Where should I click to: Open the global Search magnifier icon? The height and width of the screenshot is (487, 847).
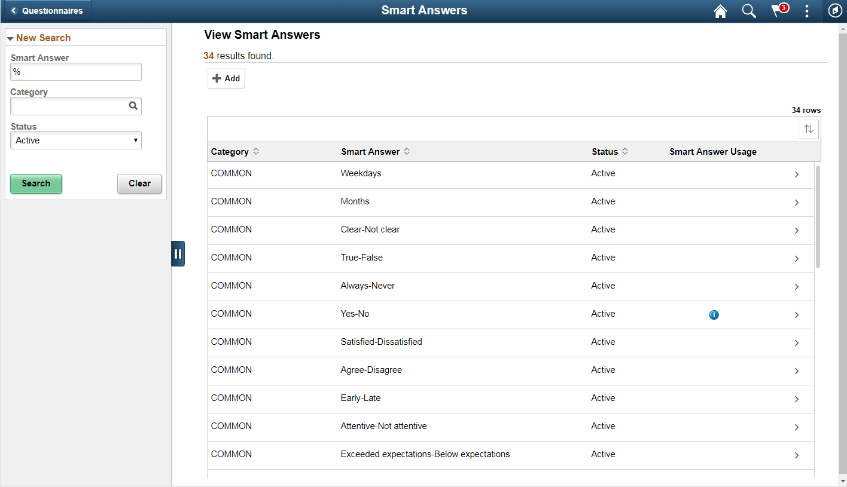[749, 11]
